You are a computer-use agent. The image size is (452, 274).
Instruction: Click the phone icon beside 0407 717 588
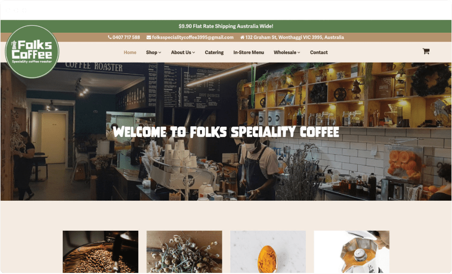(110, 37)
